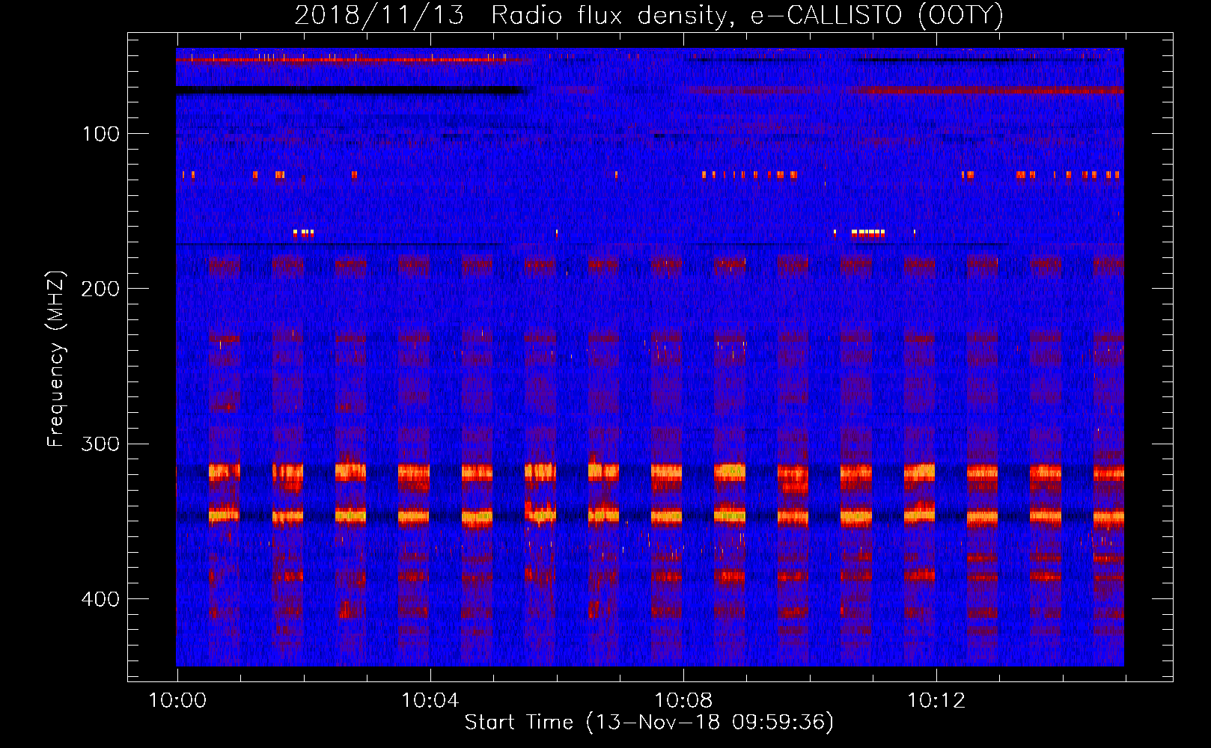The image size is (1211, 748).
Task: Click the 10:08 time tick label
Action: pos(683,700)
